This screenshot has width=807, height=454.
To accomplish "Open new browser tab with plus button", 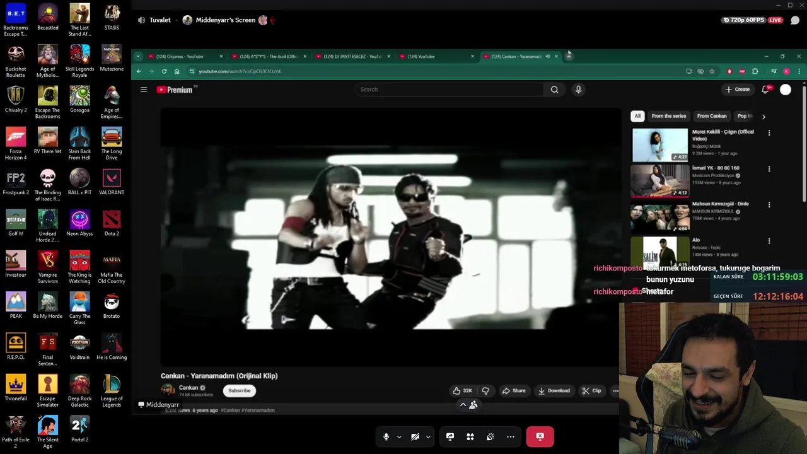I will 569,56.
